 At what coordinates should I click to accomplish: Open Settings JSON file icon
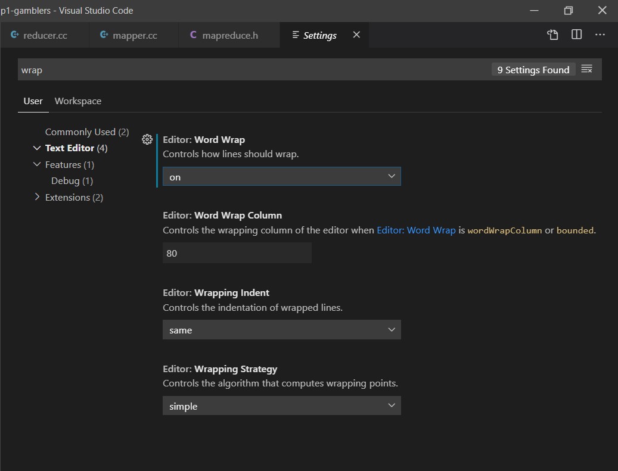(552, 35)
